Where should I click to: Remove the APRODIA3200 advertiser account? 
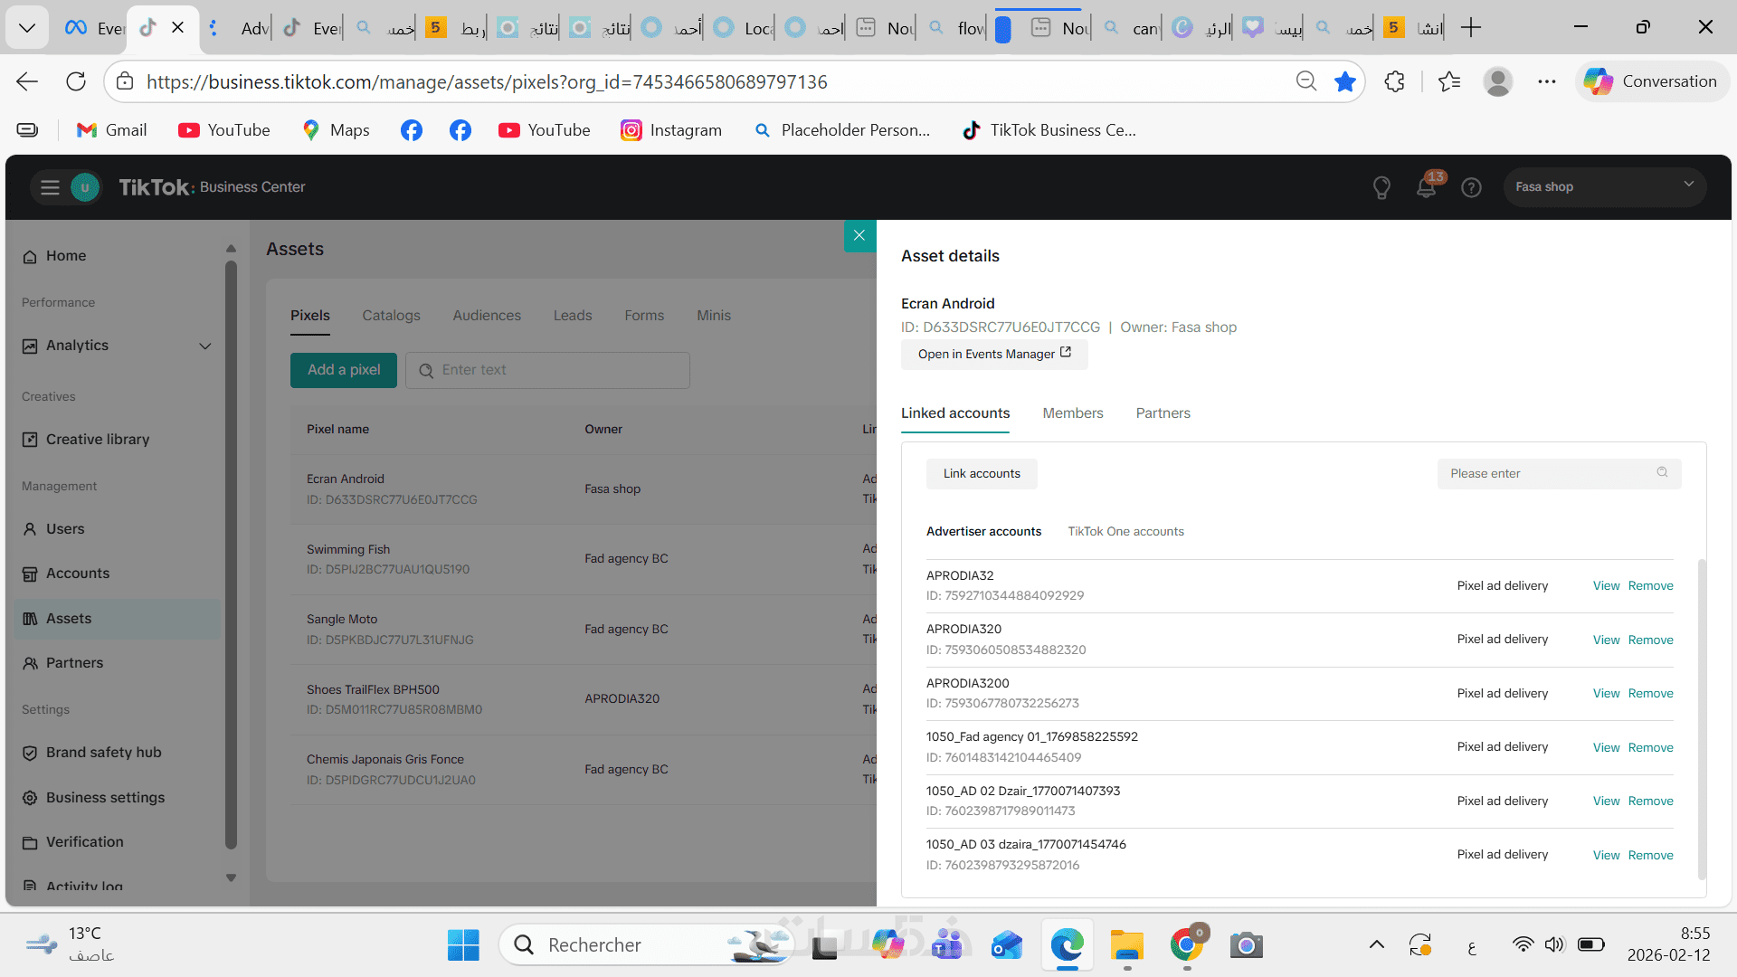1650,694
